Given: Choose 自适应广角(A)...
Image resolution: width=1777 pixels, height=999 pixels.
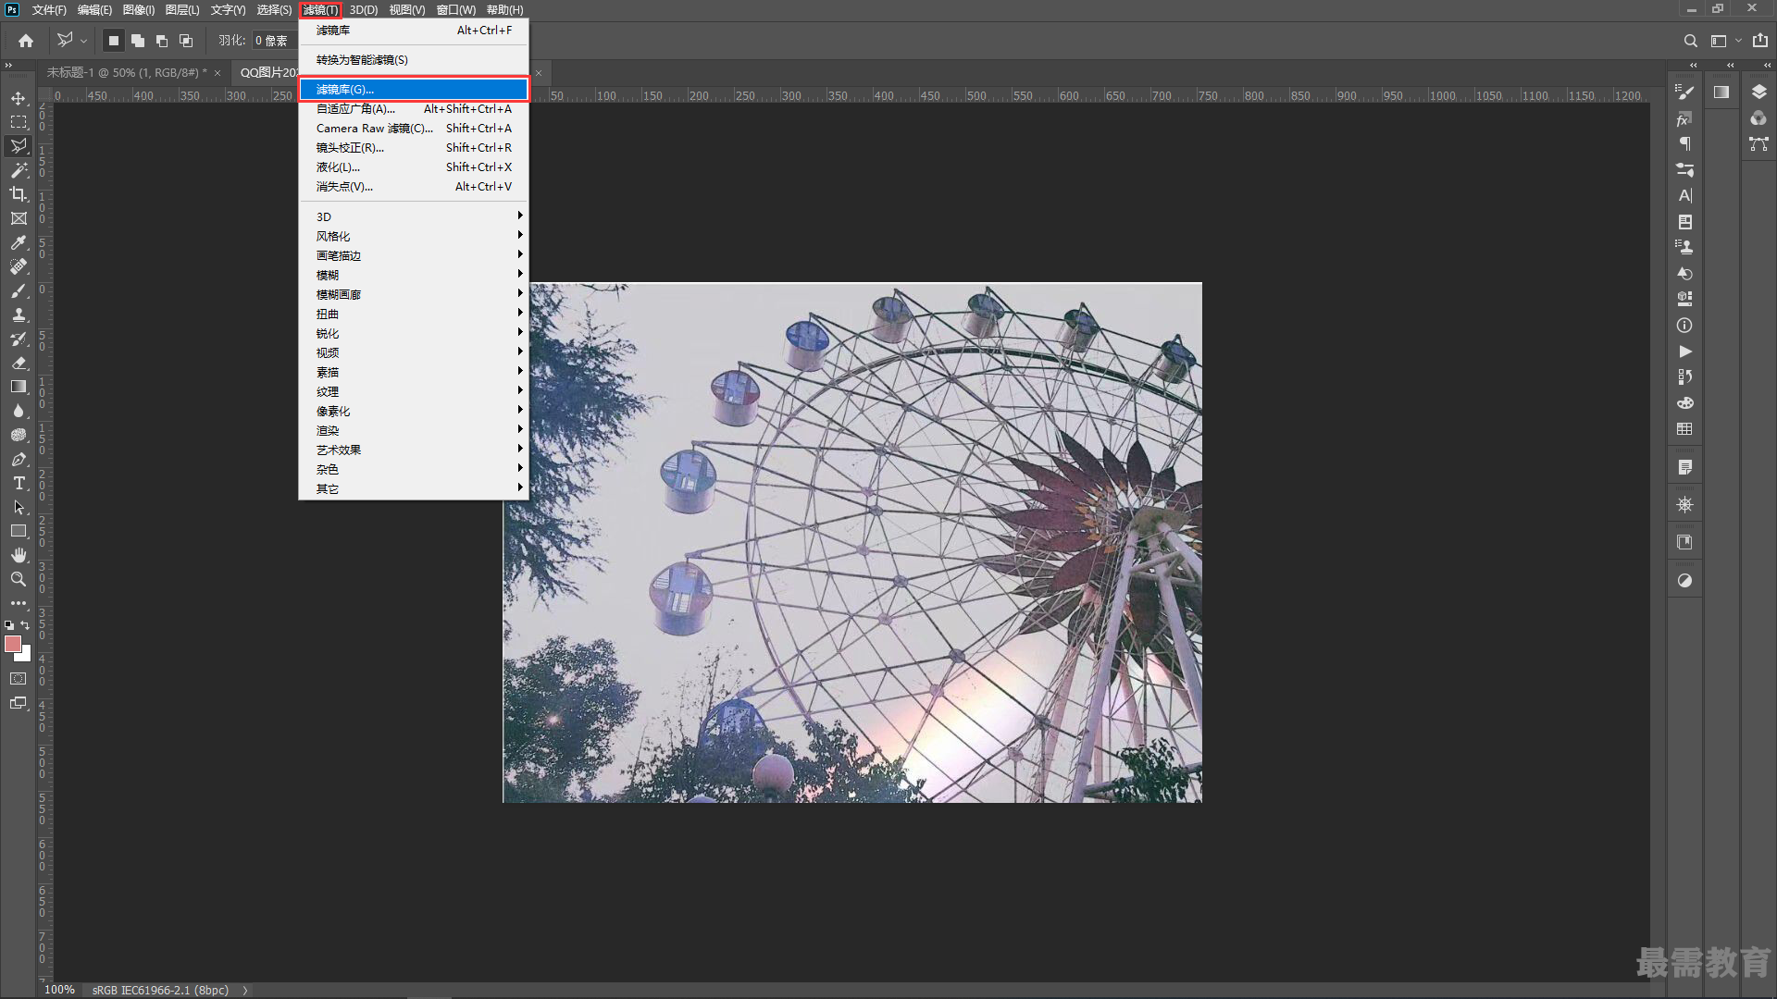Looking at the screenshot, I should (x=414, y=108).
